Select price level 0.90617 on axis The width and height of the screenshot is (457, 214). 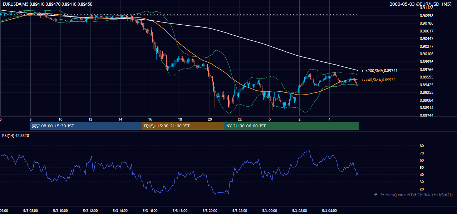coord(427,31)
